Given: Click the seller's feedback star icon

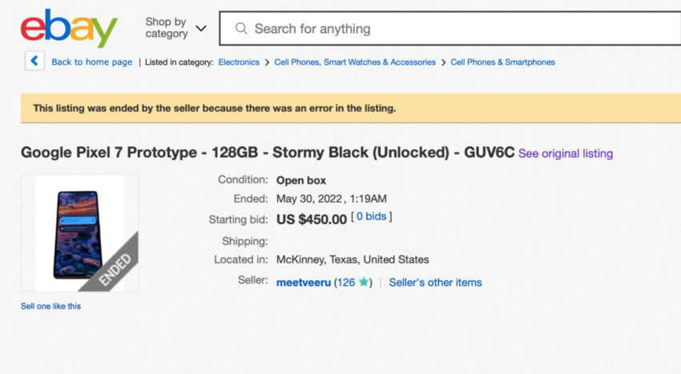Looking at the screenshot, I should coord(364,282).
